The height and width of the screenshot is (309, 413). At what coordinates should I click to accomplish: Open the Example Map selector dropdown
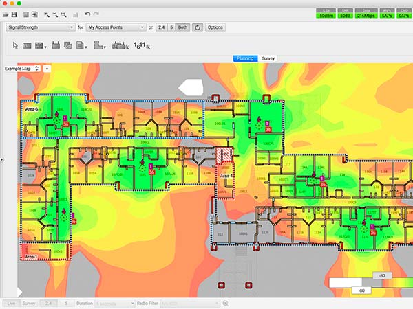coord(21,69)
